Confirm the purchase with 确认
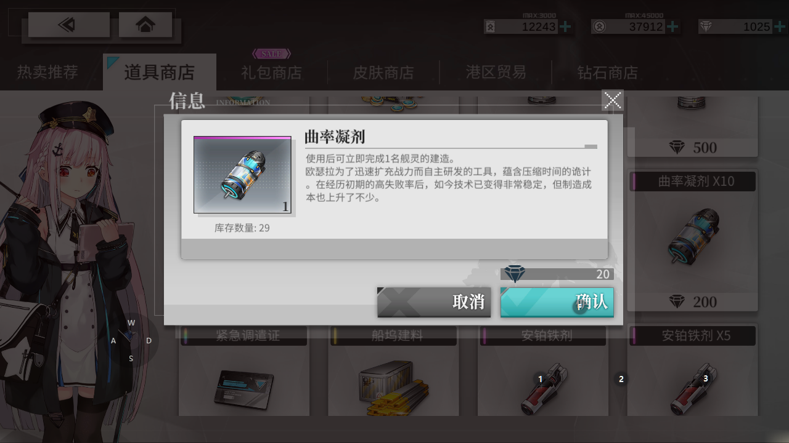 pos(557,302)
